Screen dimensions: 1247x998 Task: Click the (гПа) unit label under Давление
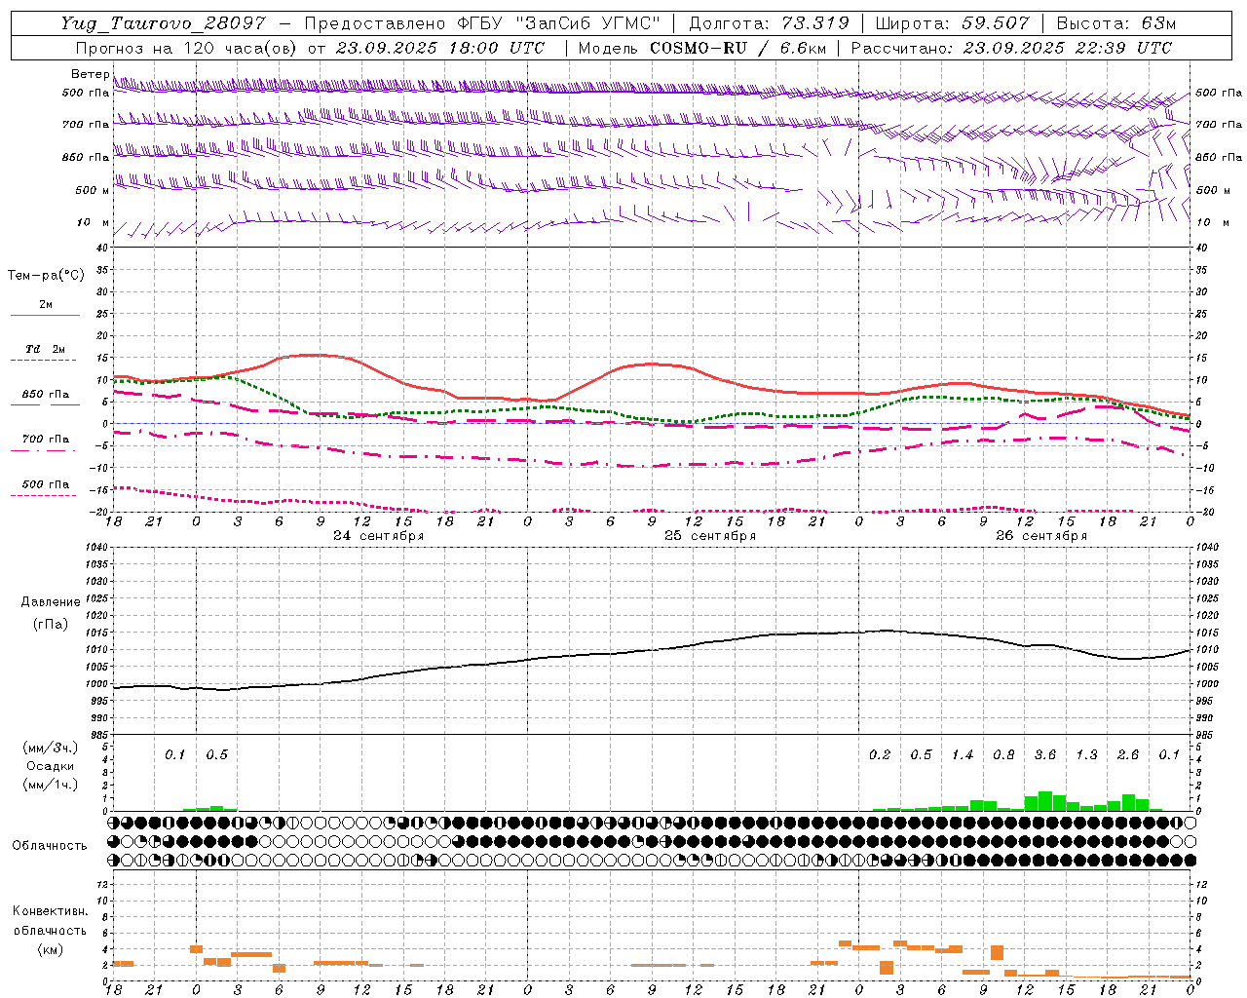coord(51,625)
